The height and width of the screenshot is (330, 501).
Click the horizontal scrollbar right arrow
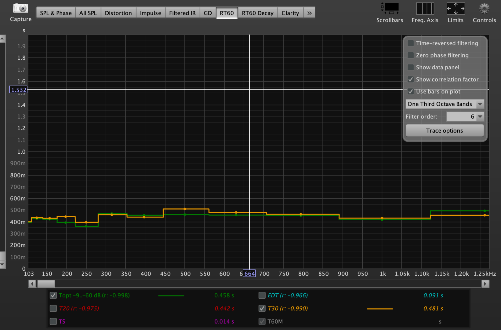click(x=485, y=284)
